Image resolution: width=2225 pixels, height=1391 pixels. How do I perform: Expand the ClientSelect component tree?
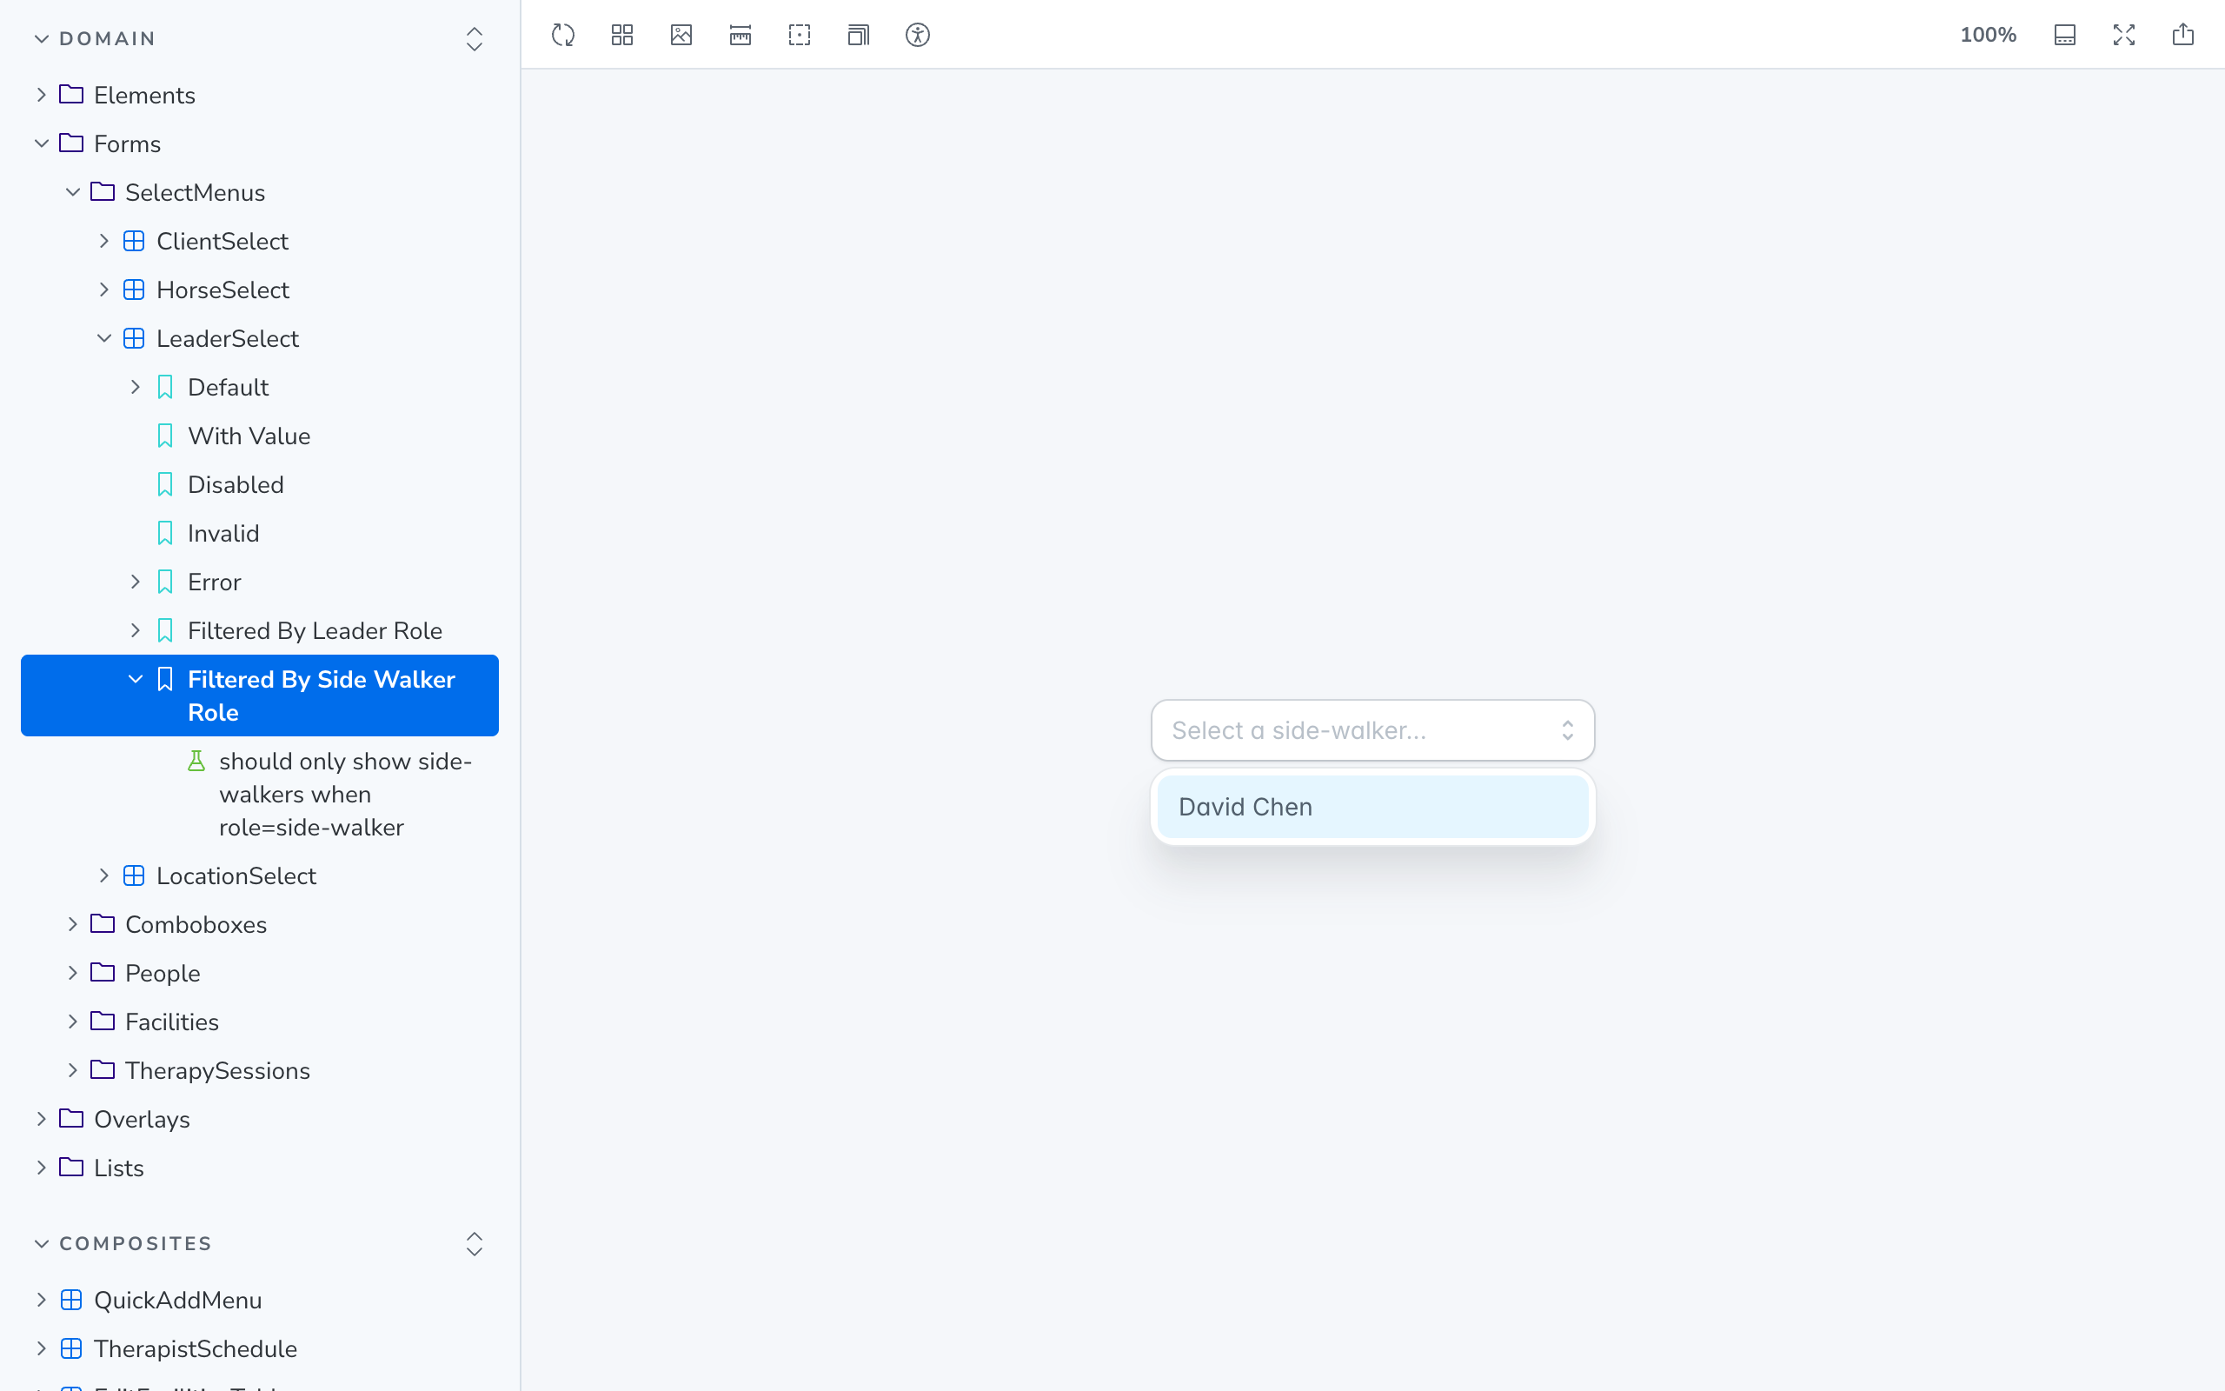pos(104,240)
